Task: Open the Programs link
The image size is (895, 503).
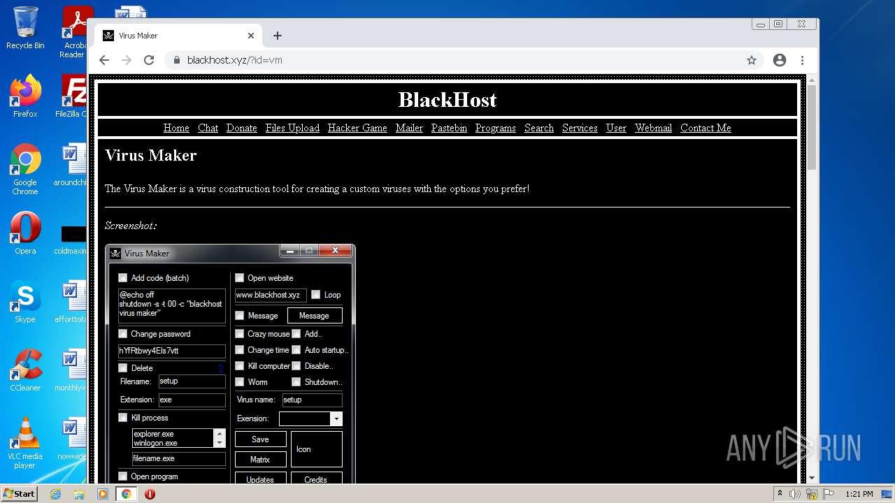Action: tap(496, 128)
